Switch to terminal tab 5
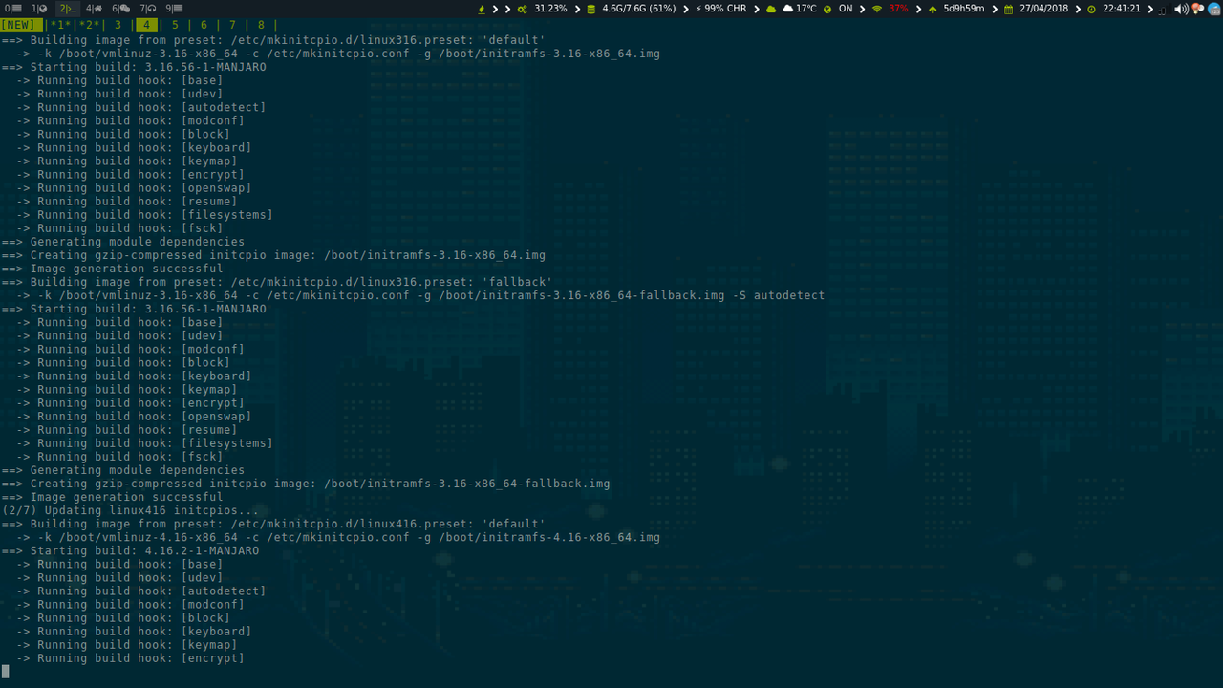Screen dimensions: 1223x688 tap(175, 25)
